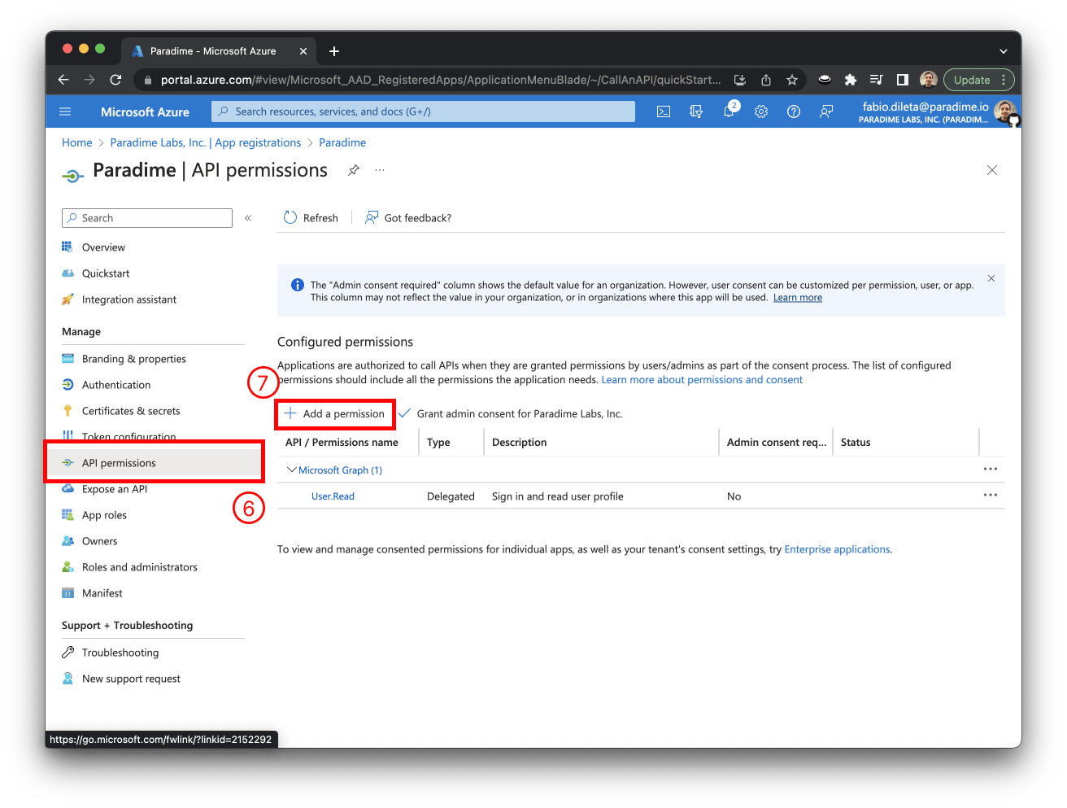Open the account avatar menu
This screenshot has width=1067, height=808.
(1006, 112)
